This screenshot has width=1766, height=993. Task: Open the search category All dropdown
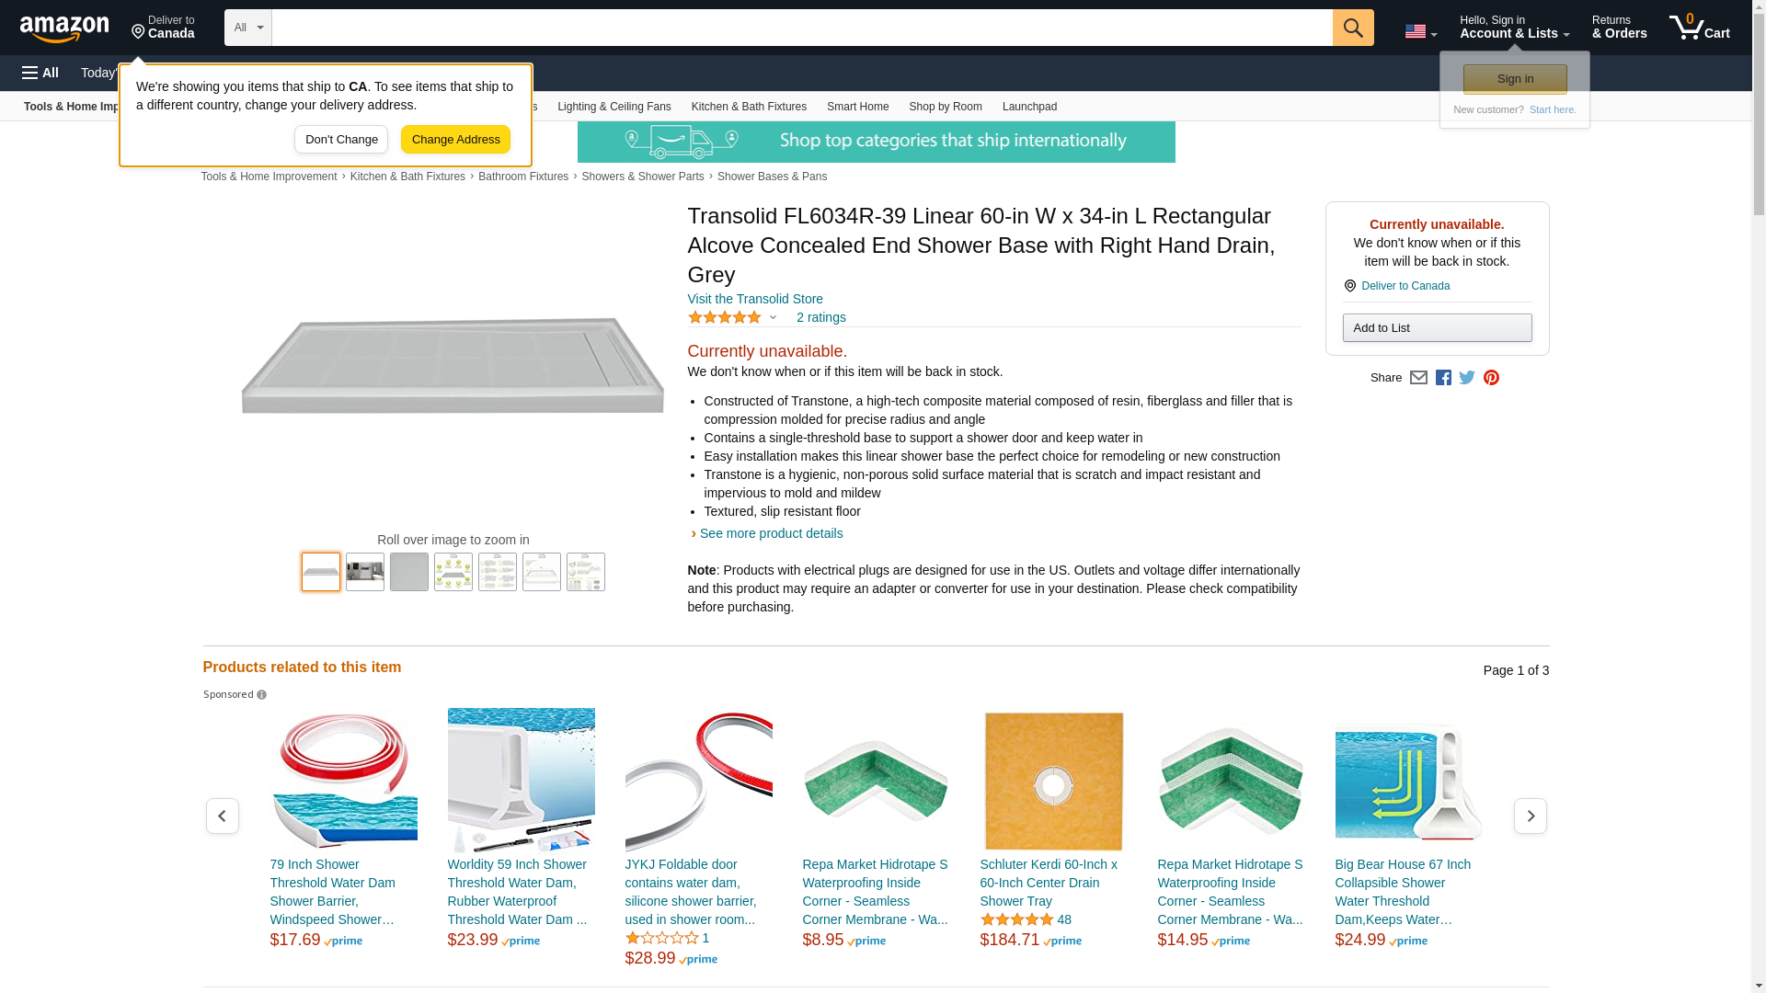[x=247, y=28]
